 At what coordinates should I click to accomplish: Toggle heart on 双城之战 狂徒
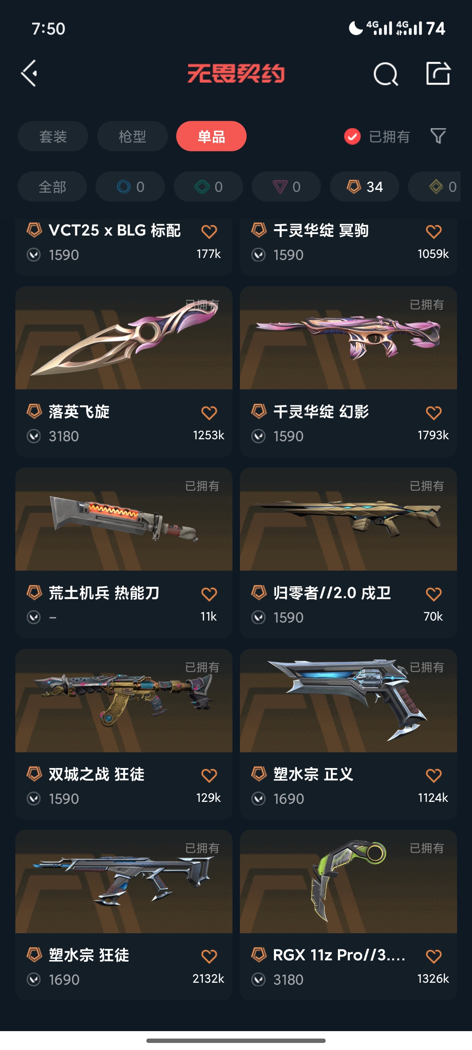tap(209, 775)
